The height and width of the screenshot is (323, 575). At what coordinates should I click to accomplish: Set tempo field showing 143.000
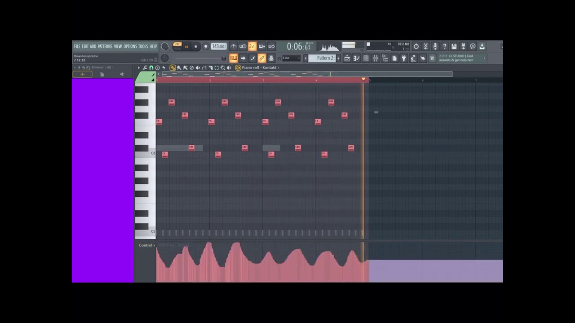[219, 46]
